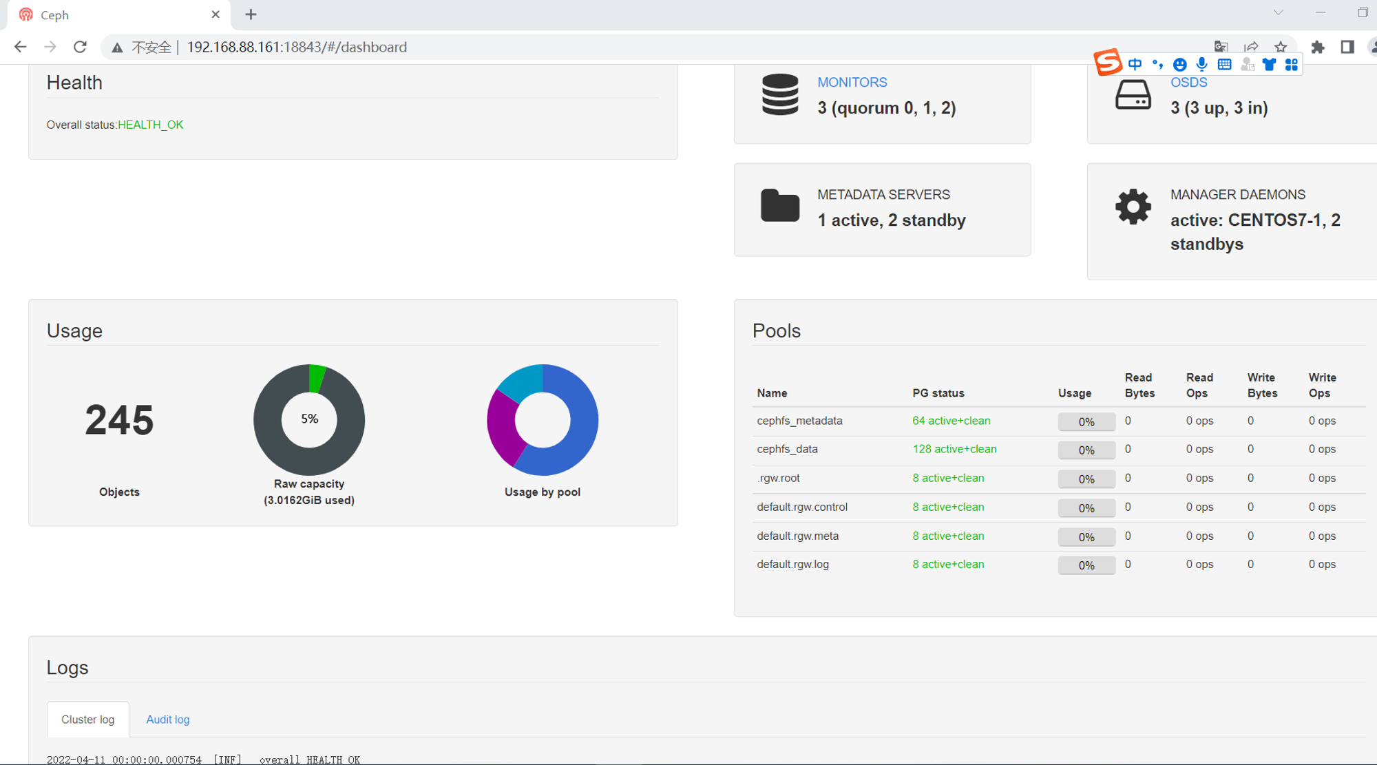Image resolution: width=1377 pixels, height=765 pixels.
Task: Toggle Sogou Chinese/English mode 中
Action: [1135, 64]
